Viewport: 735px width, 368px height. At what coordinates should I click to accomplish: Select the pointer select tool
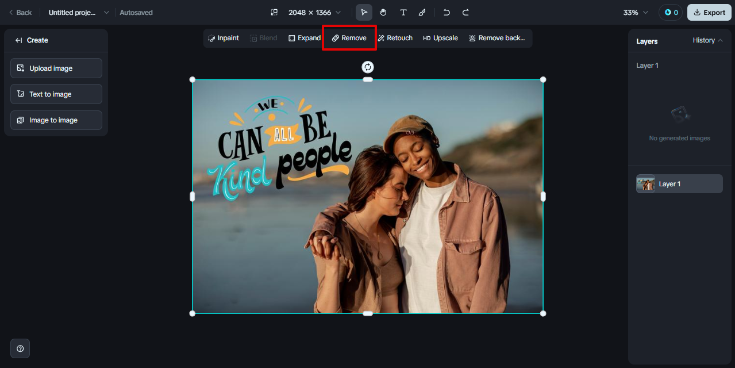coord(364,12)
